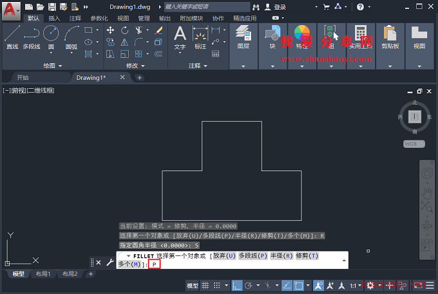Switch to the Manage (管理) ribbon tab
This screenshot has height=294, width=438.
144,19
